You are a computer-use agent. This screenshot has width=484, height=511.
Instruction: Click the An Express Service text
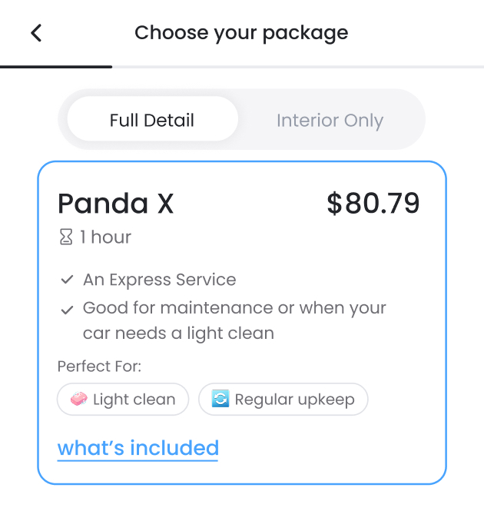click(160, 280)
